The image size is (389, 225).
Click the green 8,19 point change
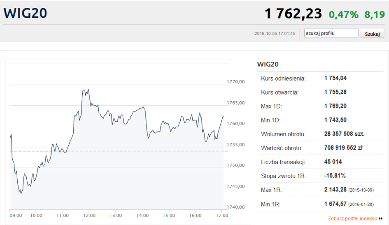coord(375,15)
